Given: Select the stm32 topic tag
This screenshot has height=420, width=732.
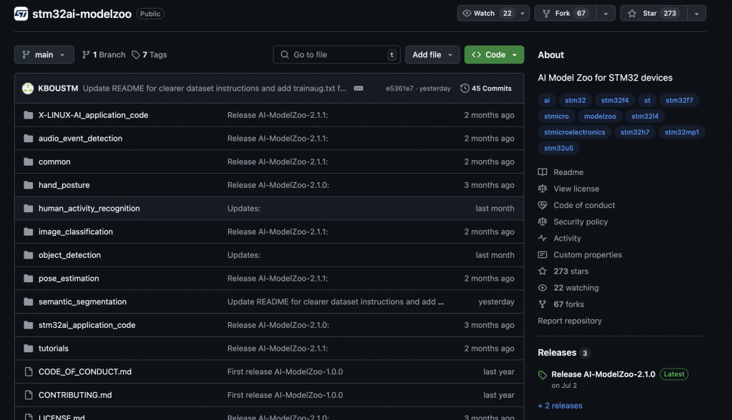Looking at the screenshot, I should pos(575,100).
